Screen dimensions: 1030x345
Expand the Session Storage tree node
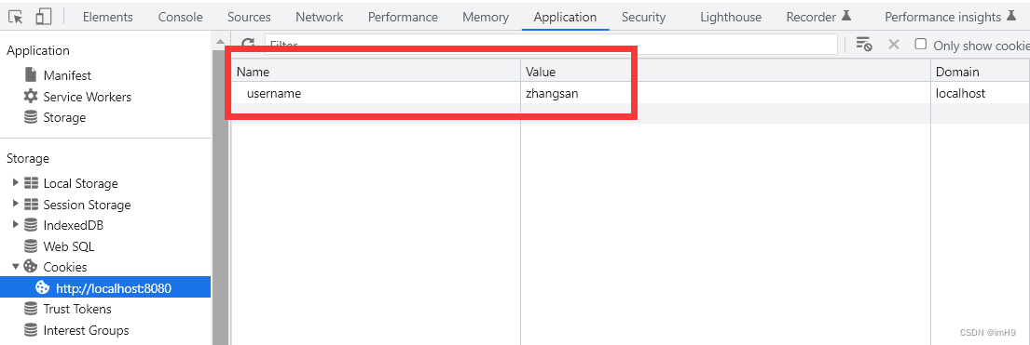click(x=16, y=204)
